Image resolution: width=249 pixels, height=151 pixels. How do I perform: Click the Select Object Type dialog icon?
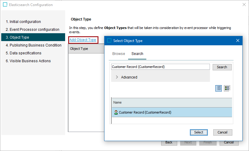[x=109, y=40]
